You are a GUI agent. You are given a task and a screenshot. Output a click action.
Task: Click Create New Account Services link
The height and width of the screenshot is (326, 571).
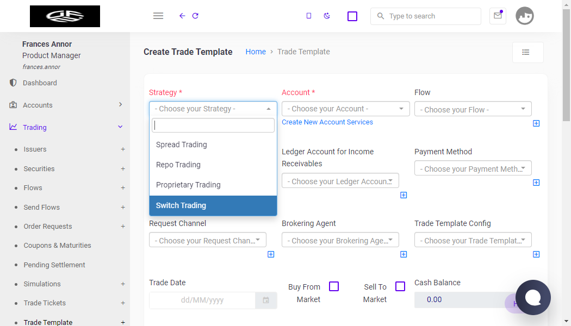click(x=327, y=122)
